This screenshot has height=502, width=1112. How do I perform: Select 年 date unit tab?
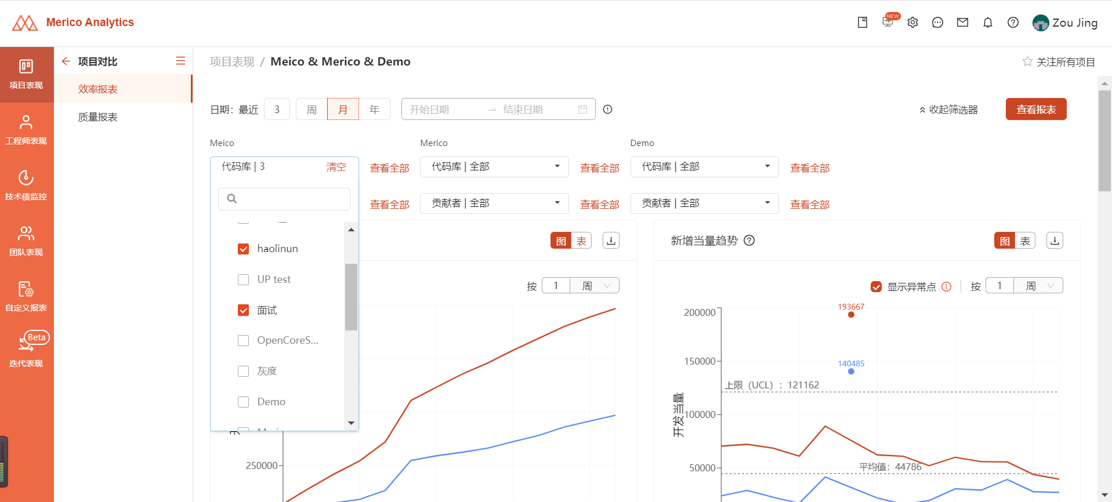374,109
